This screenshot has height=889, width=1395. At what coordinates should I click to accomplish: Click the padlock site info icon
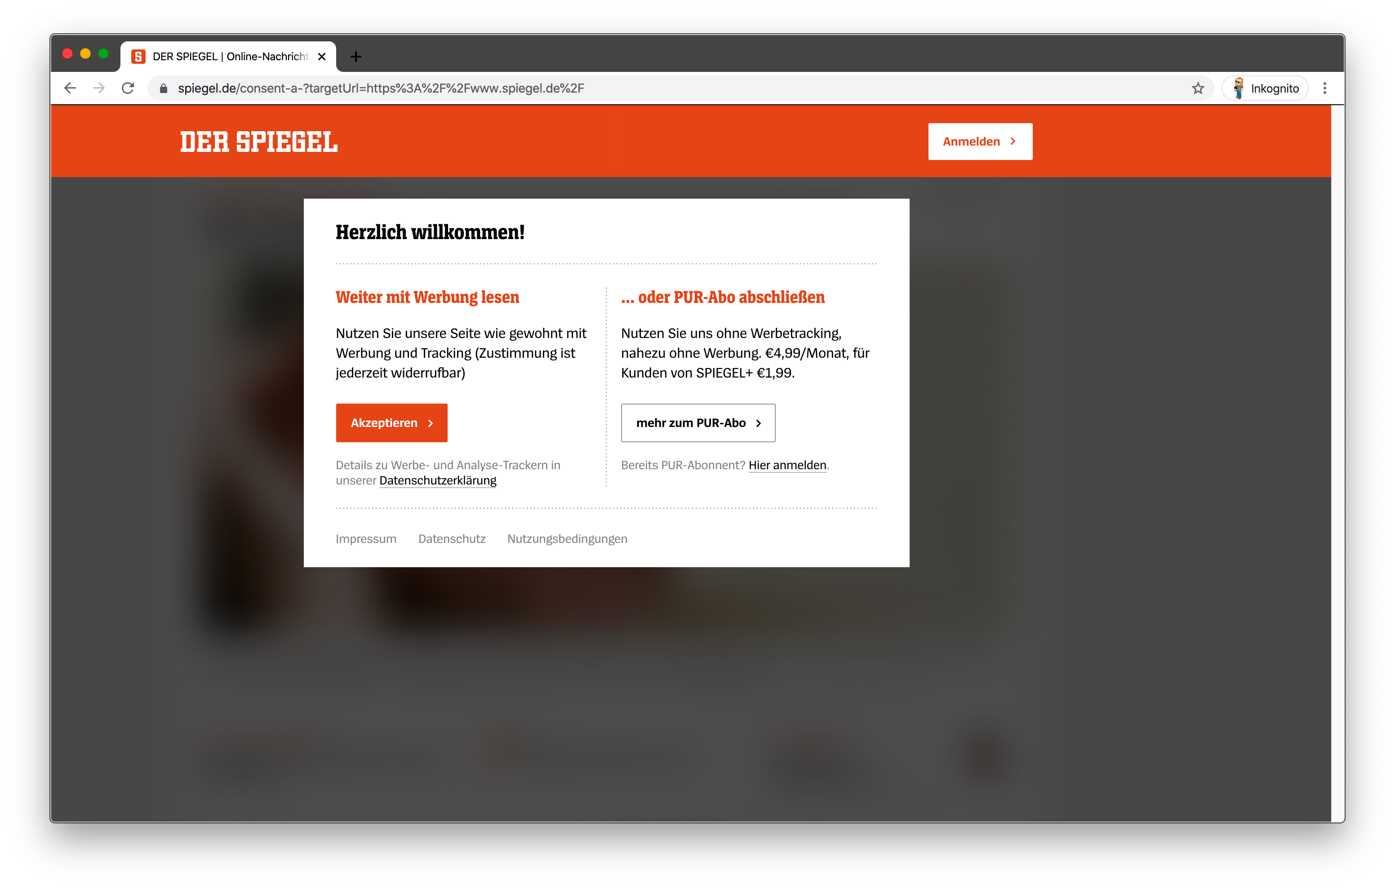(x=164, y=88)
